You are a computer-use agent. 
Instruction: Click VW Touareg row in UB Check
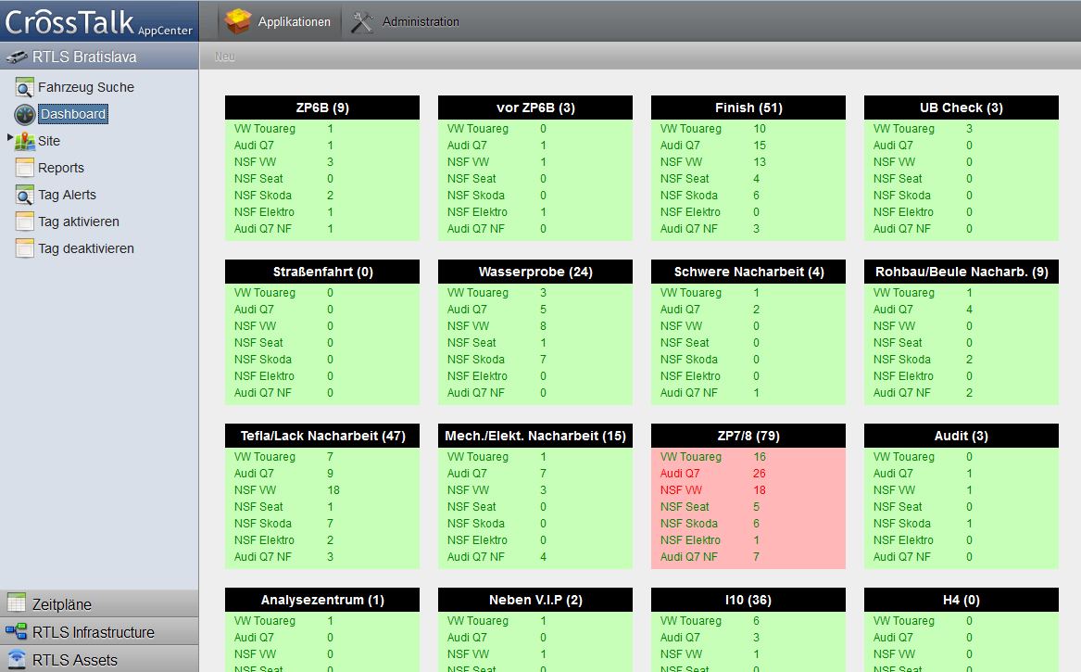(961, 128)
